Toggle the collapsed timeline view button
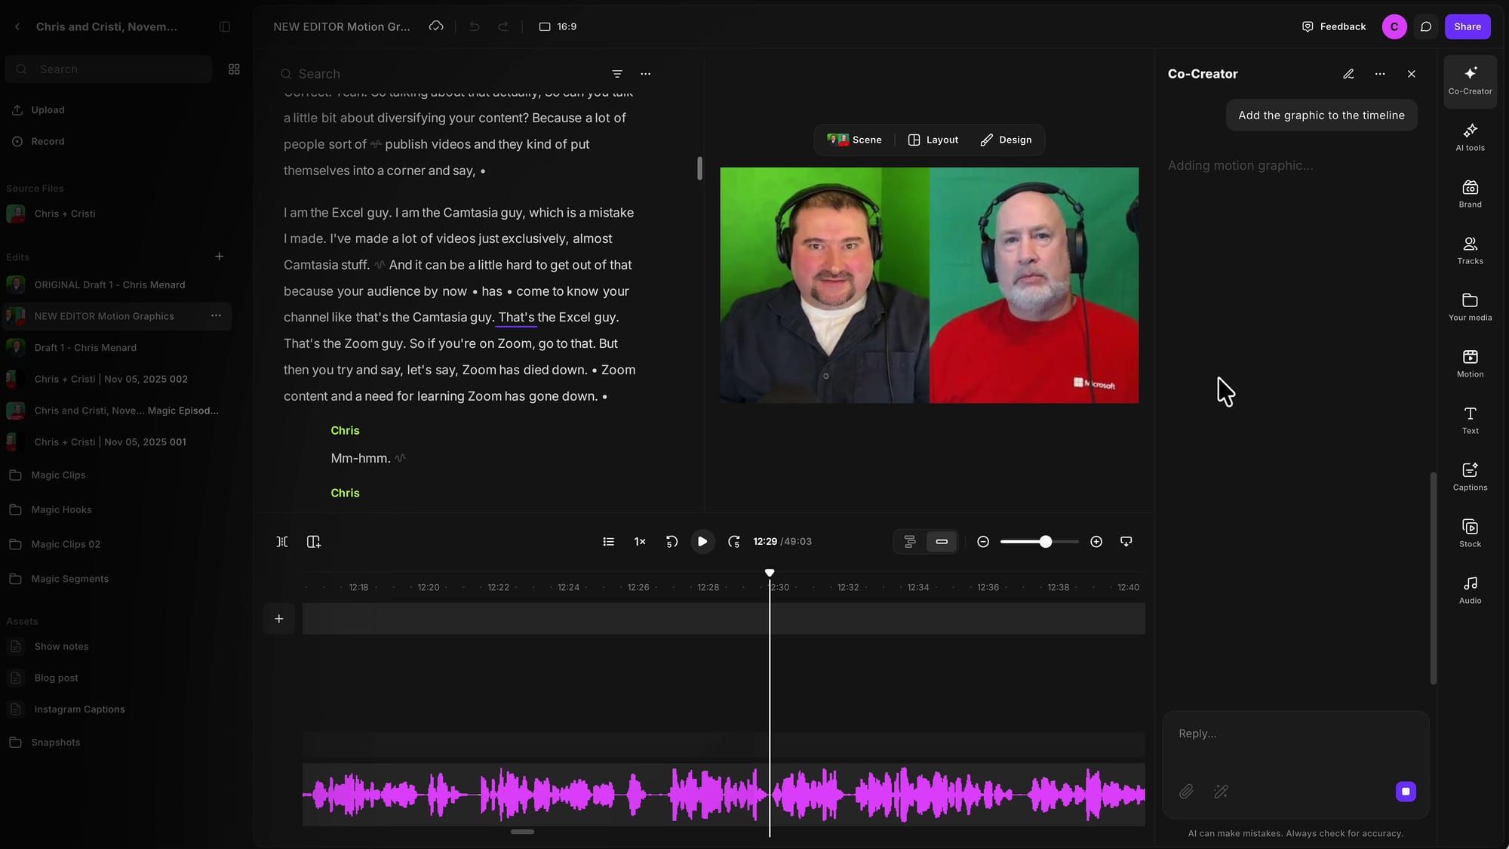The image size is (1509, 849). coord(942,542)
